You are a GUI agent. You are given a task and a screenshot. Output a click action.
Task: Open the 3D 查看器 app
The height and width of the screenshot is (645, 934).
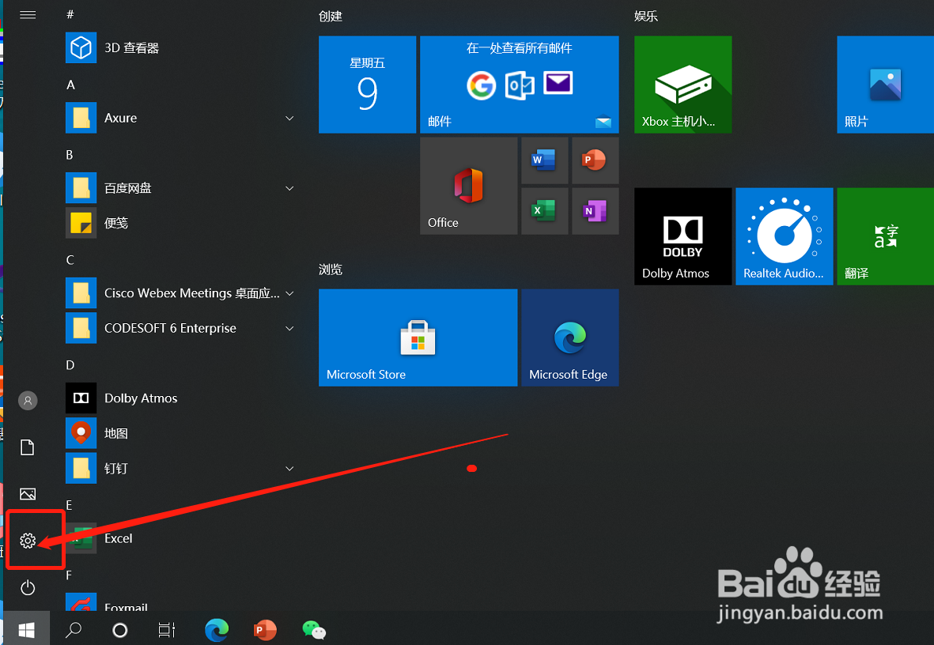pyautogui.click(x=179, y=47)
